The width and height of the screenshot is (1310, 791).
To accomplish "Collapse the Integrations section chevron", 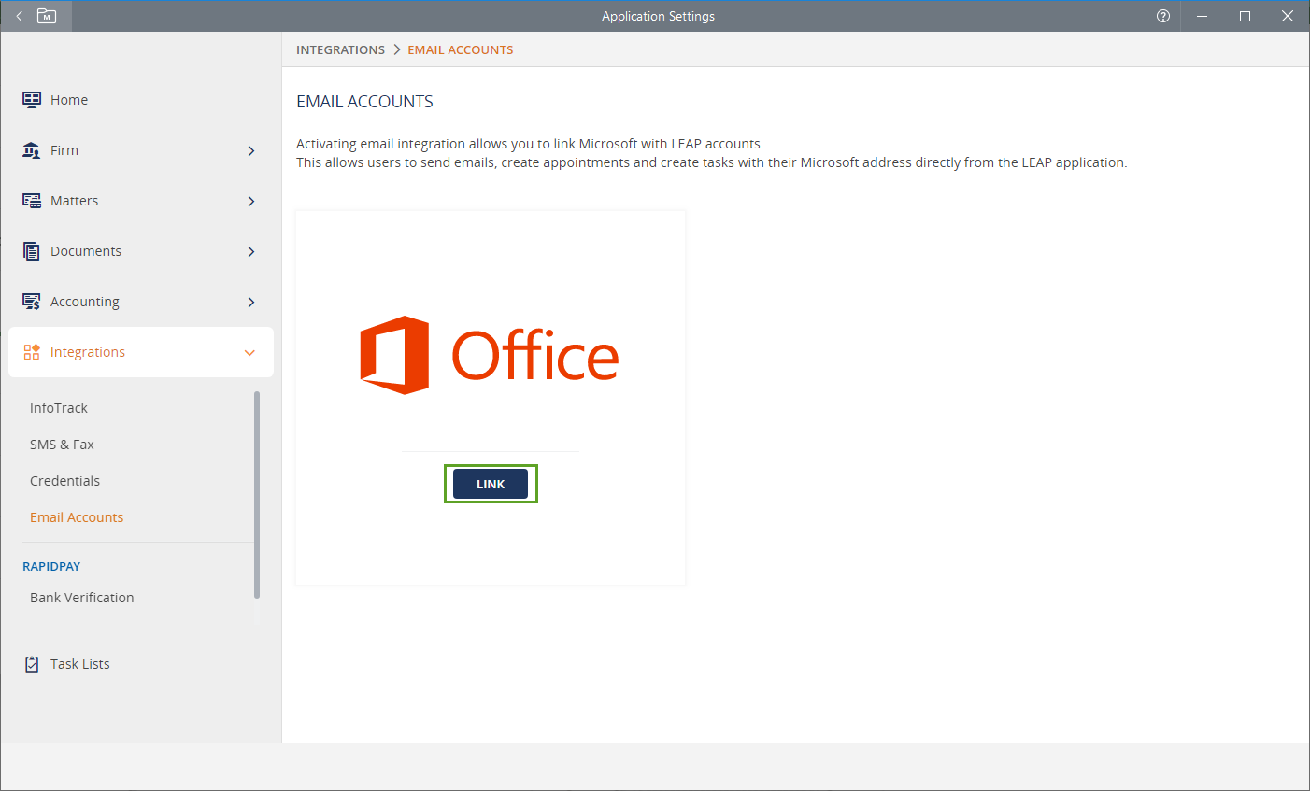I will point(249,352).
